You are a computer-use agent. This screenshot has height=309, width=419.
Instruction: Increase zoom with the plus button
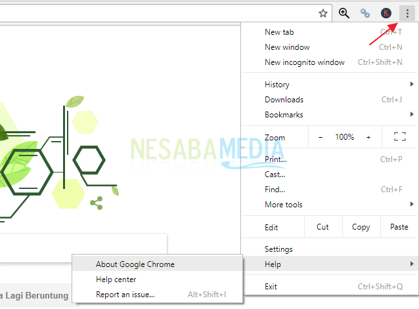368,137
